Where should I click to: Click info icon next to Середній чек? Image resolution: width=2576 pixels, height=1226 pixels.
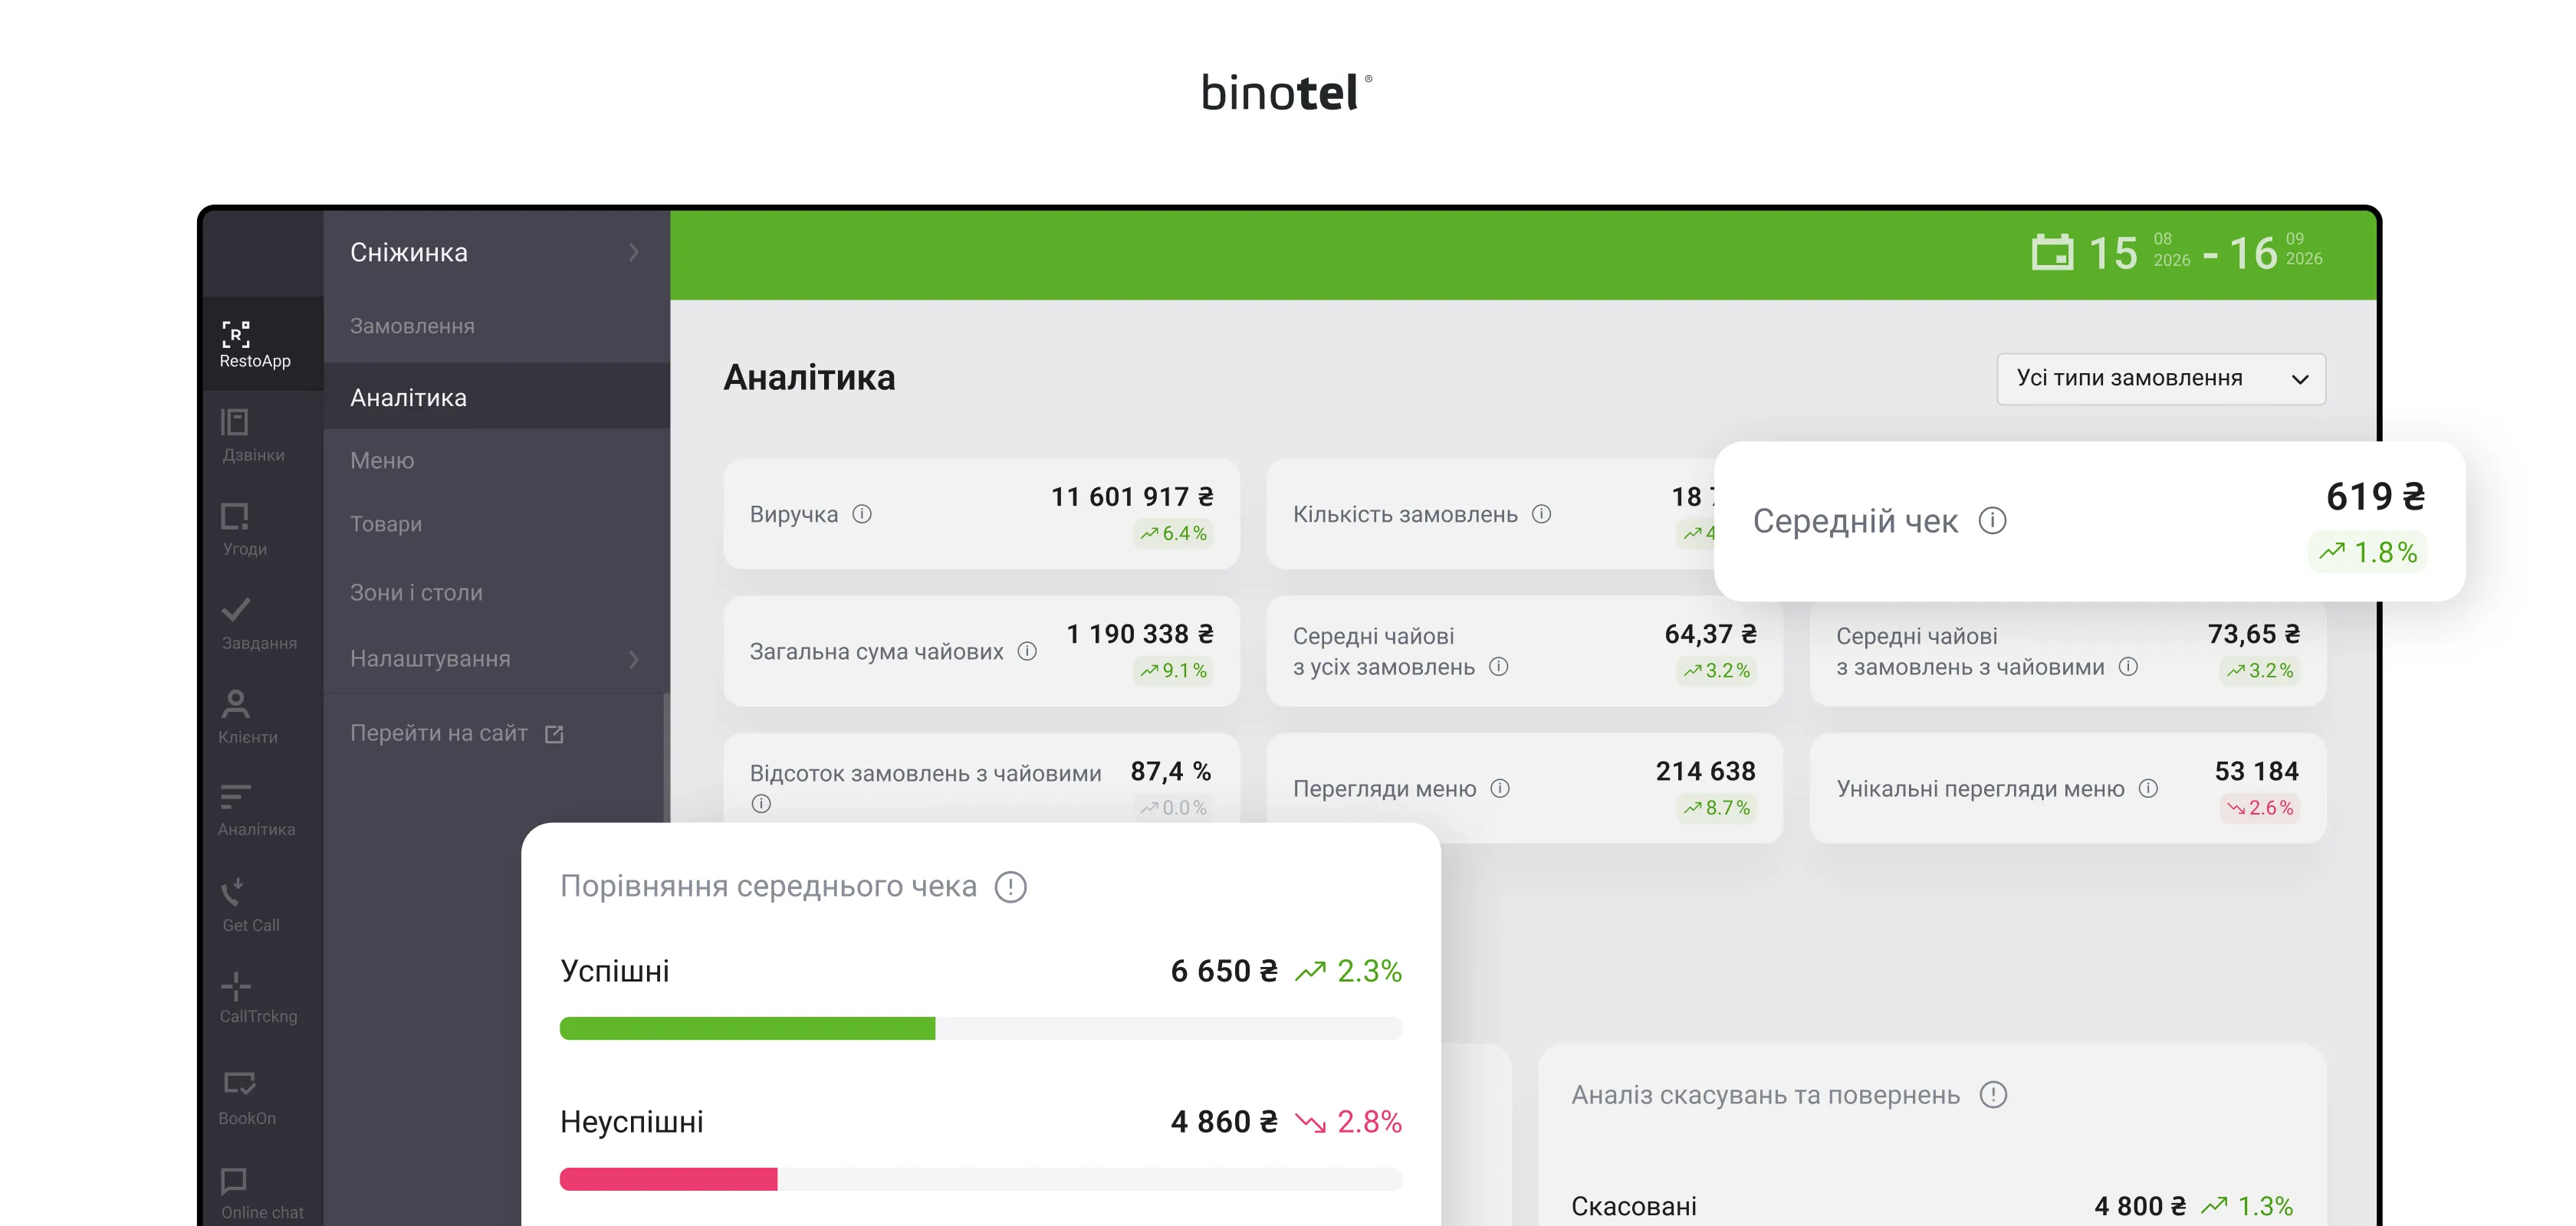point(1992,520)
